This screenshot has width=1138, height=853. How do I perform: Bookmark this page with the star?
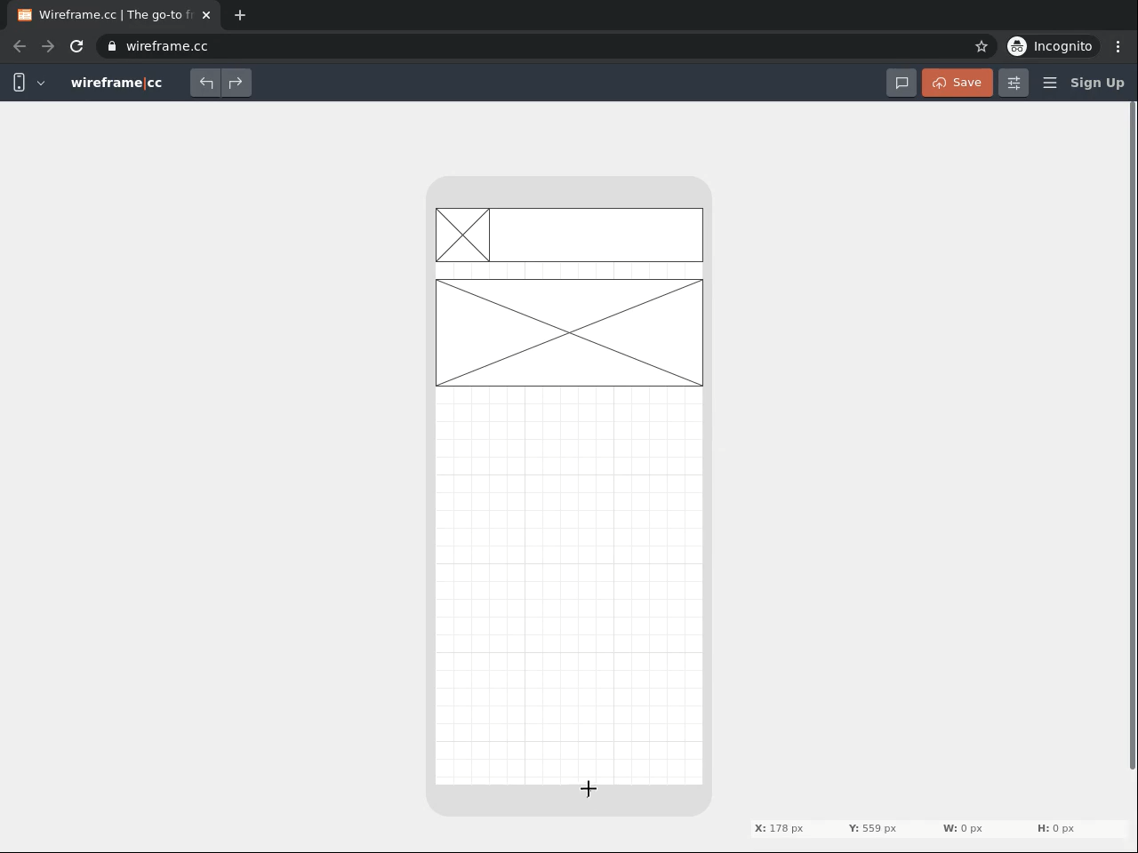point(982,46)
